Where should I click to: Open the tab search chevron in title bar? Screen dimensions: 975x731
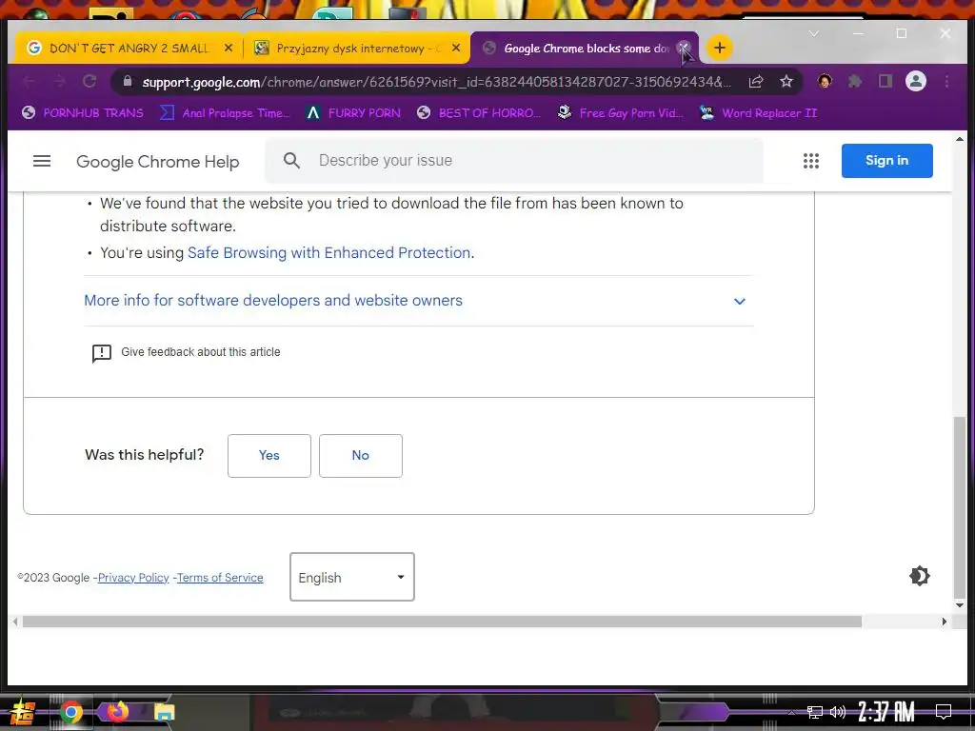813,33
